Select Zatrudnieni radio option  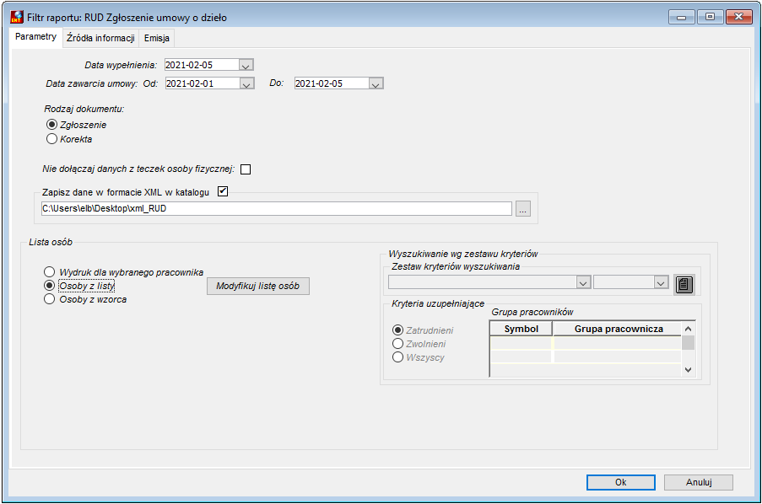(397, 330)
